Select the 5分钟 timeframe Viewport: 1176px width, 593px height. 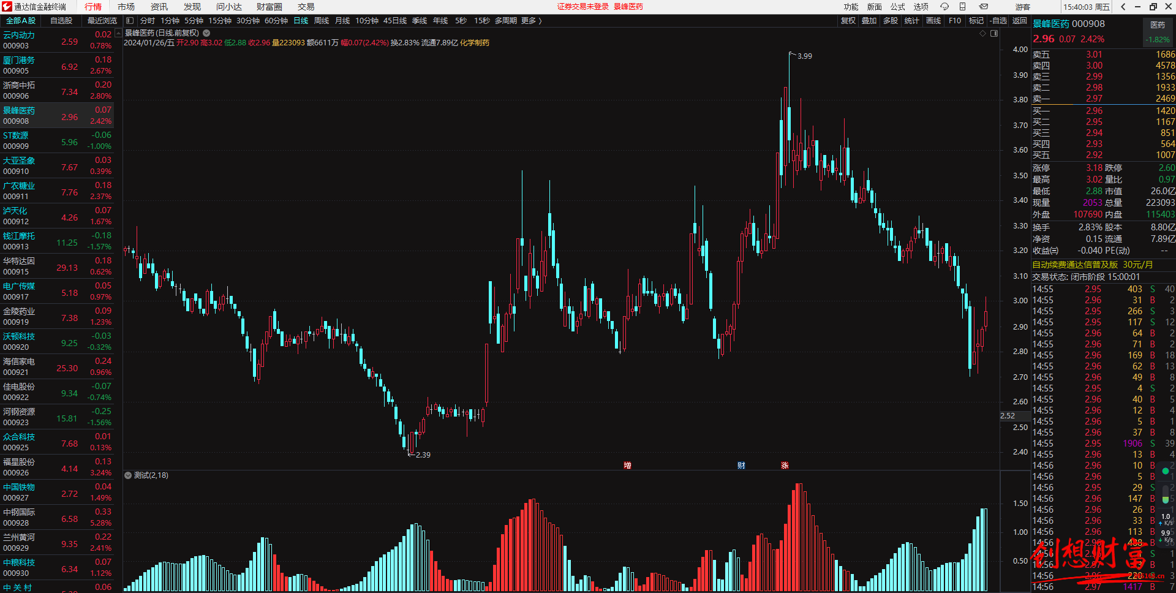click(194, 21)
